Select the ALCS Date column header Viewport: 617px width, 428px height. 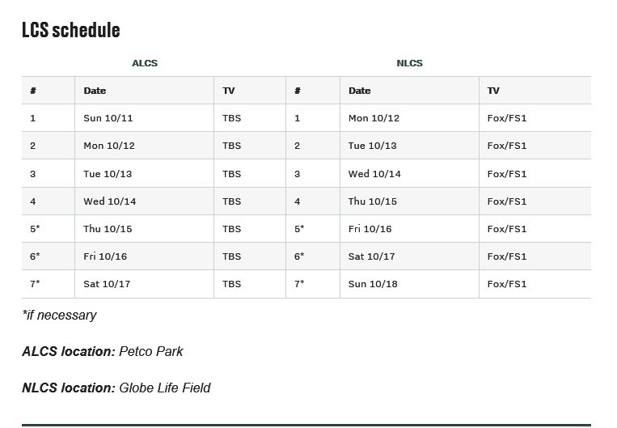coord(95,91)
